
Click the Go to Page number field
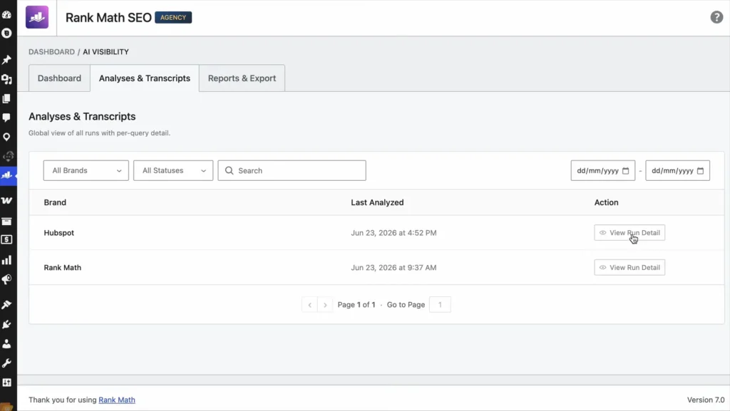440,305
